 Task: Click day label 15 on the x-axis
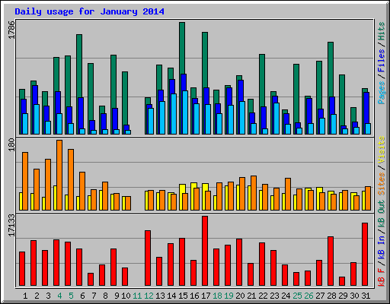183,296
